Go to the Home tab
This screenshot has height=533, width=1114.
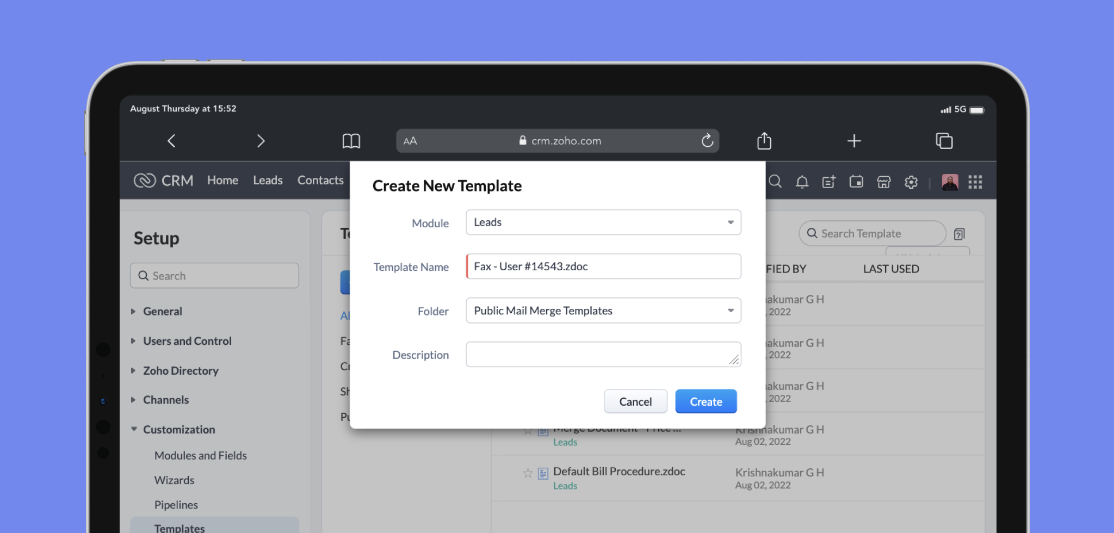point(222,180)
